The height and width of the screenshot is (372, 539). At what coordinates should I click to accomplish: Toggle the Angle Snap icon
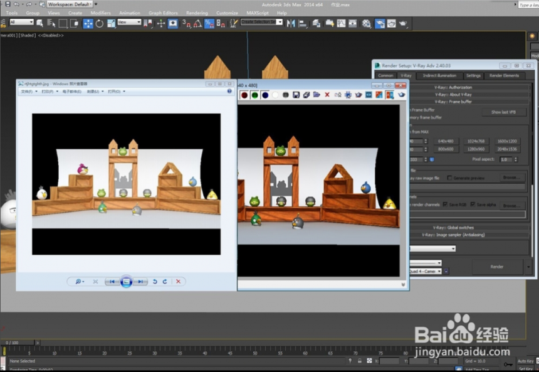(x=197, y=23)
